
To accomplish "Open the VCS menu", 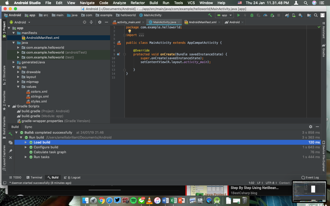I will click(x=191, y=3).
